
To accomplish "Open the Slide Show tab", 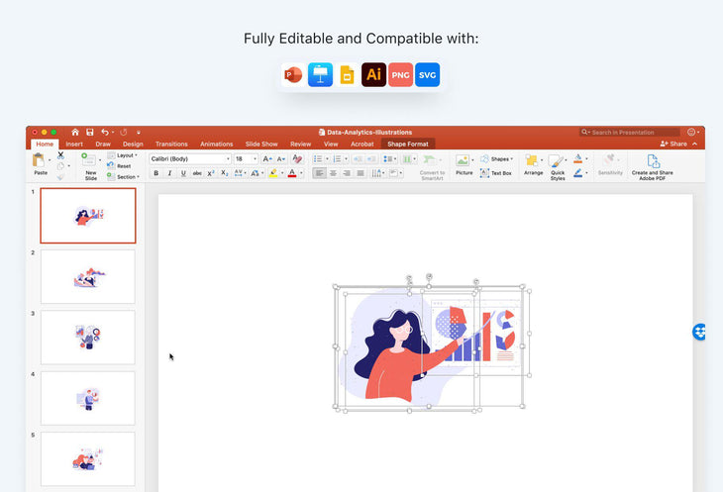I will 261,144.
